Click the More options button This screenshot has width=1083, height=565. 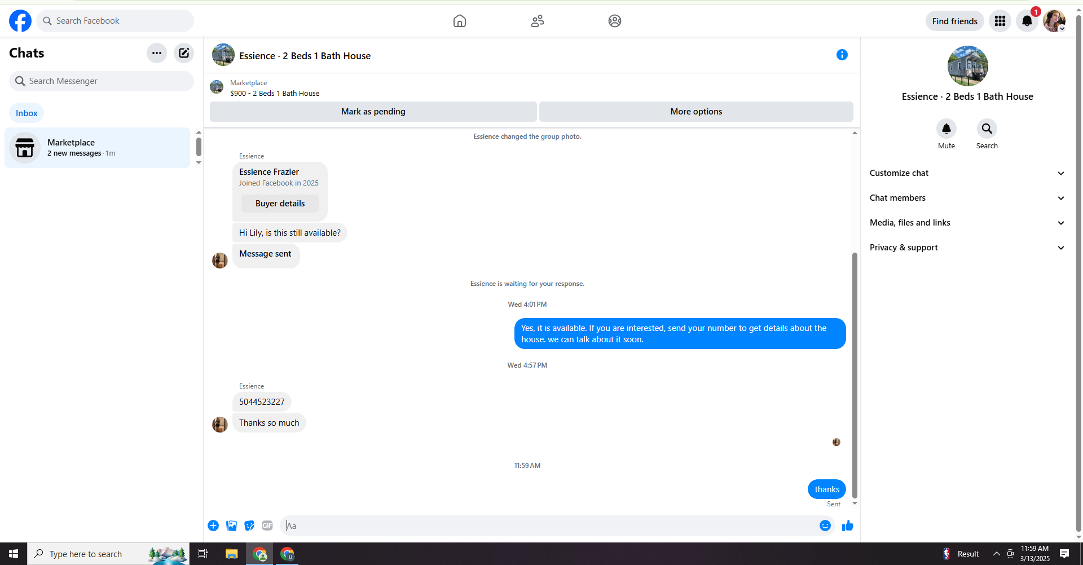(x=696, y=112)
